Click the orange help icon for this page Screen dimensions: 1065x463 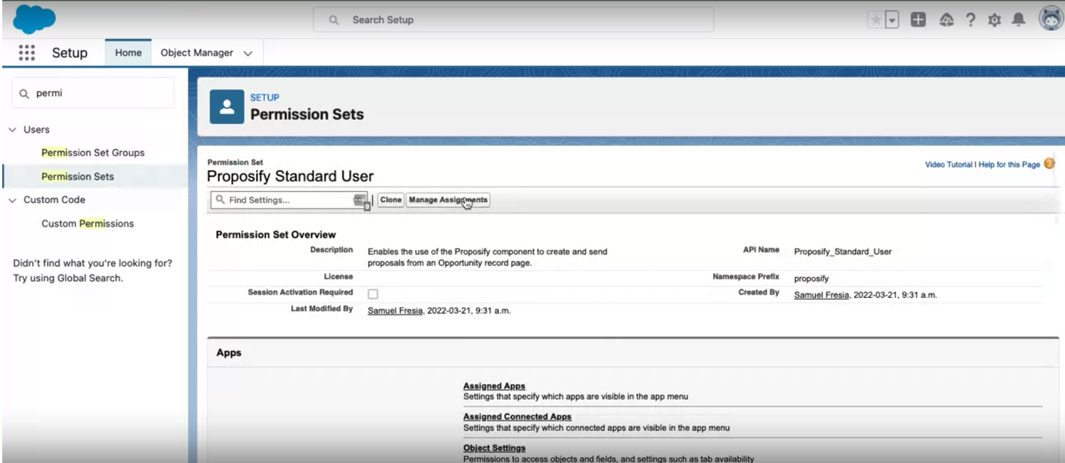coord(1049,163)
